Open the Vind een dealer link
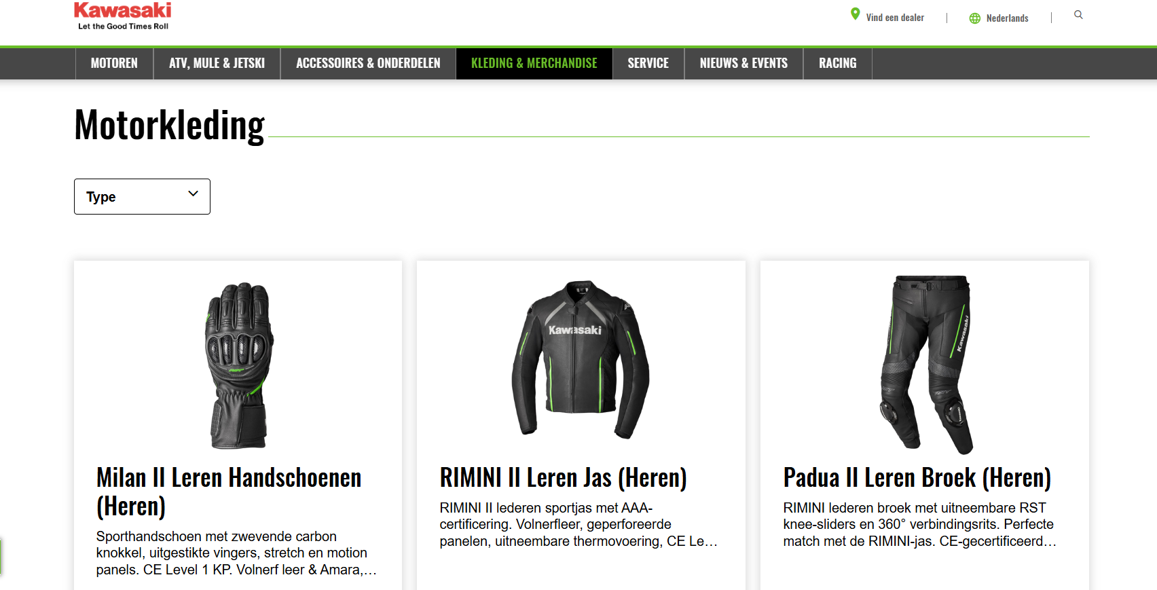1157x590 pixels. pos(895,18)
